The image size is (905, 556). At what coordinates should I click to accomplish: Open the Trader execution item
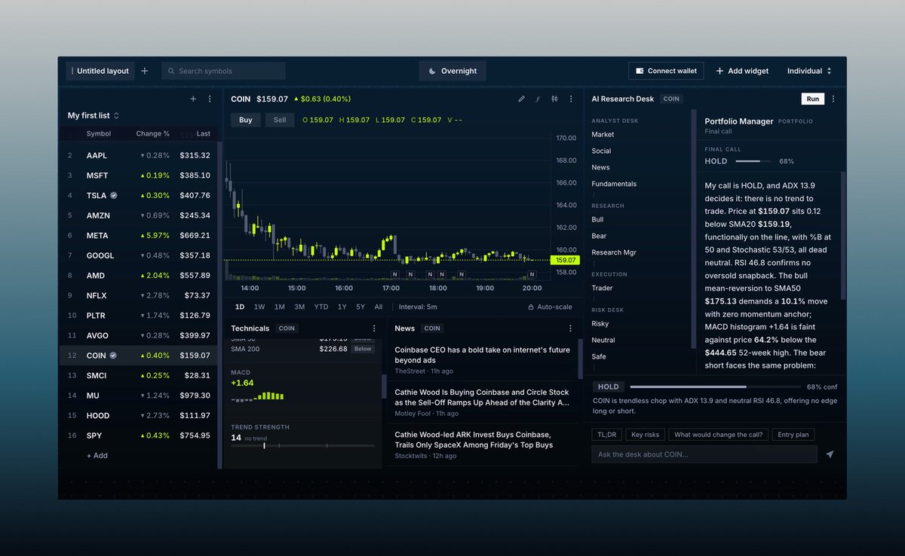602,288
